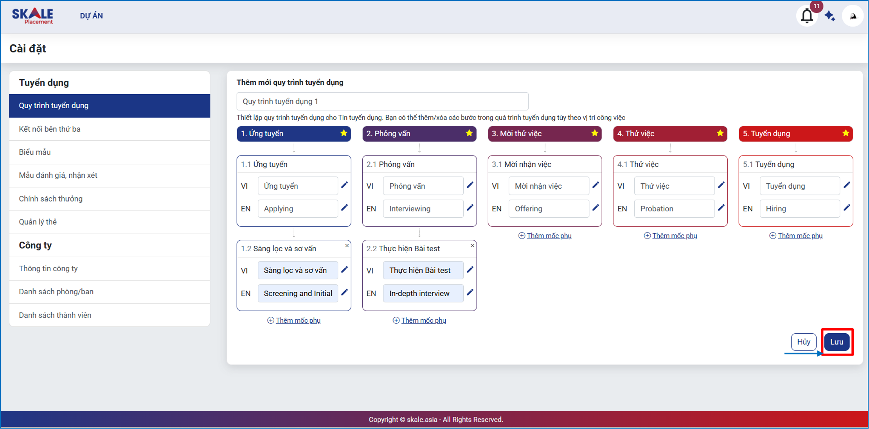869x429 pixels.
Task: Click the sparkle AI icon in header
Action: pyautogui.click(x=829, y=16)
